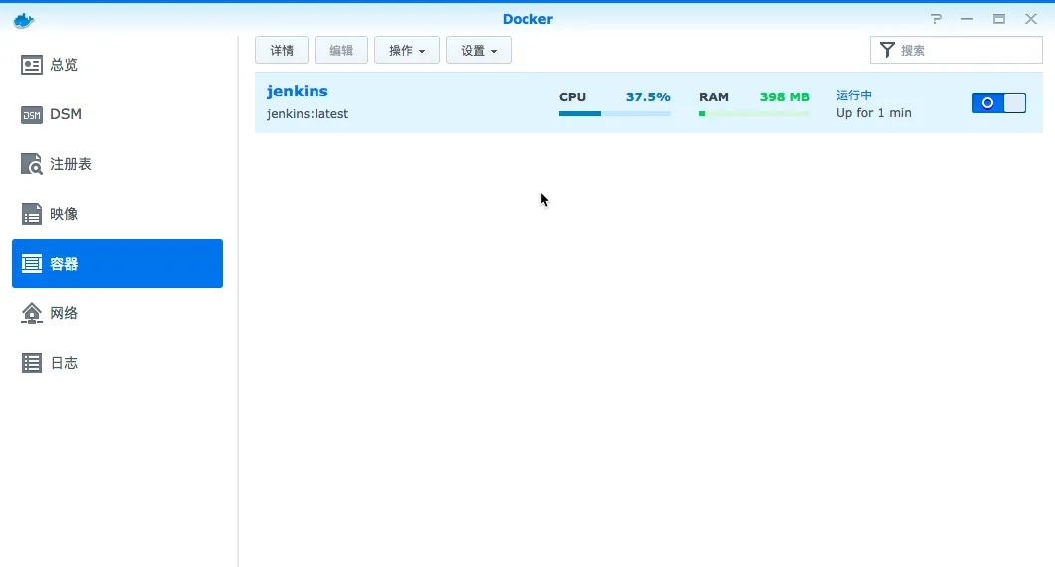Viewport: 1055px width, 567px height.
Task: Open help with the question mark icon
Action: click(936, 19)
